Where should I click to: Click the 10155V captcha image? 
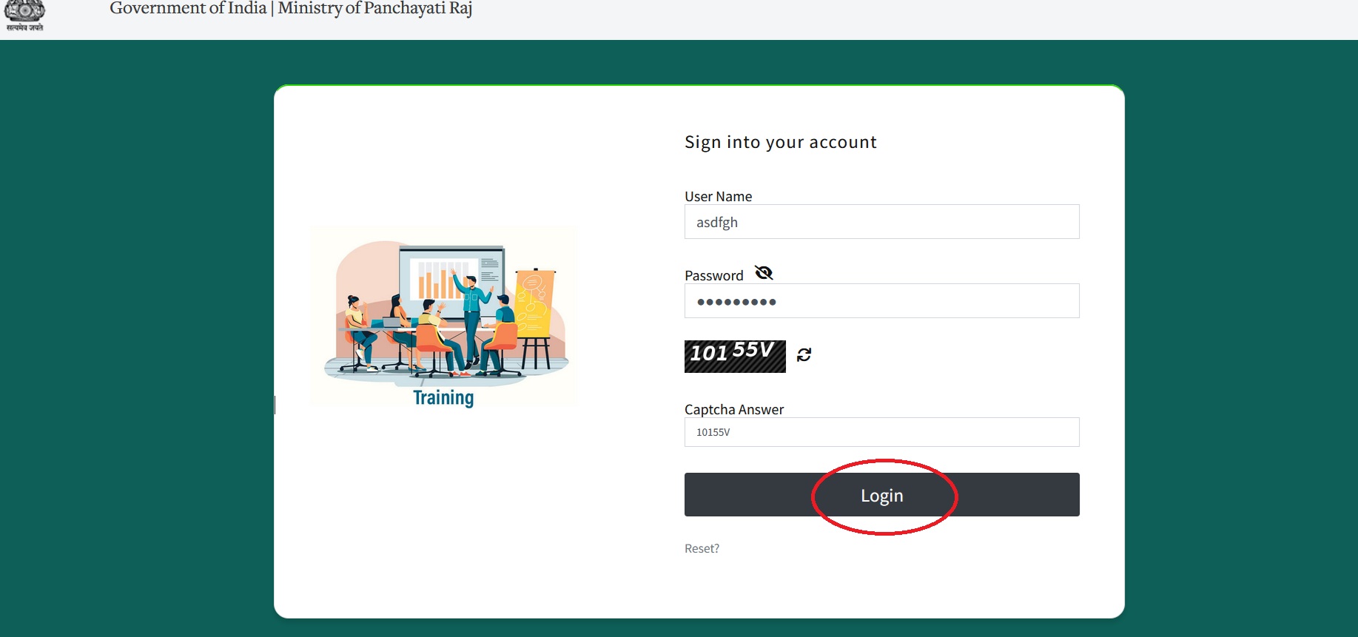pos(734,356)
